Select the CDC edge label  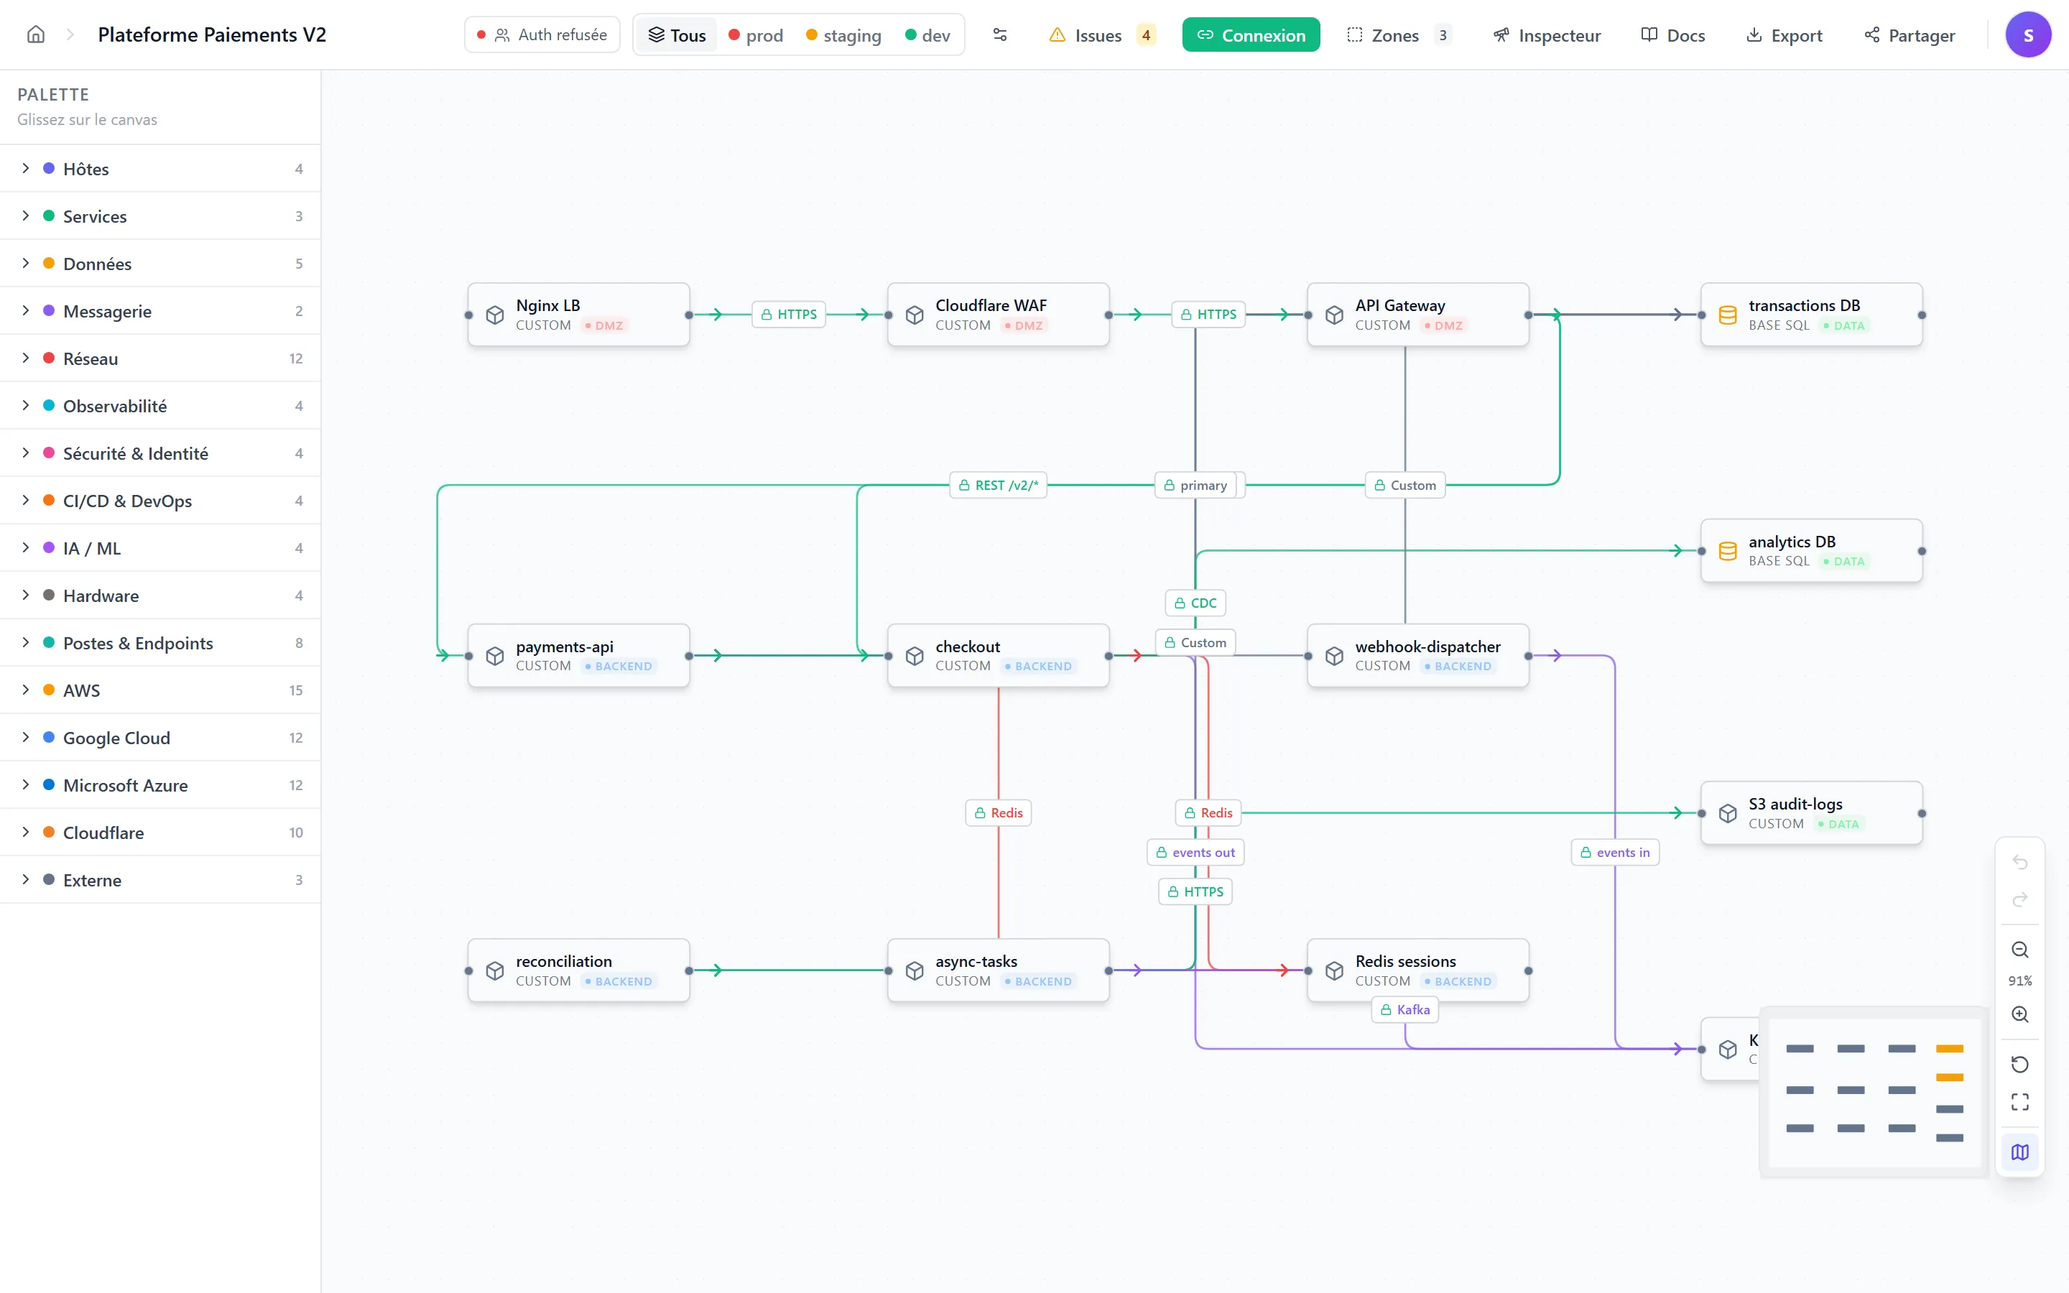[1195, 603]
